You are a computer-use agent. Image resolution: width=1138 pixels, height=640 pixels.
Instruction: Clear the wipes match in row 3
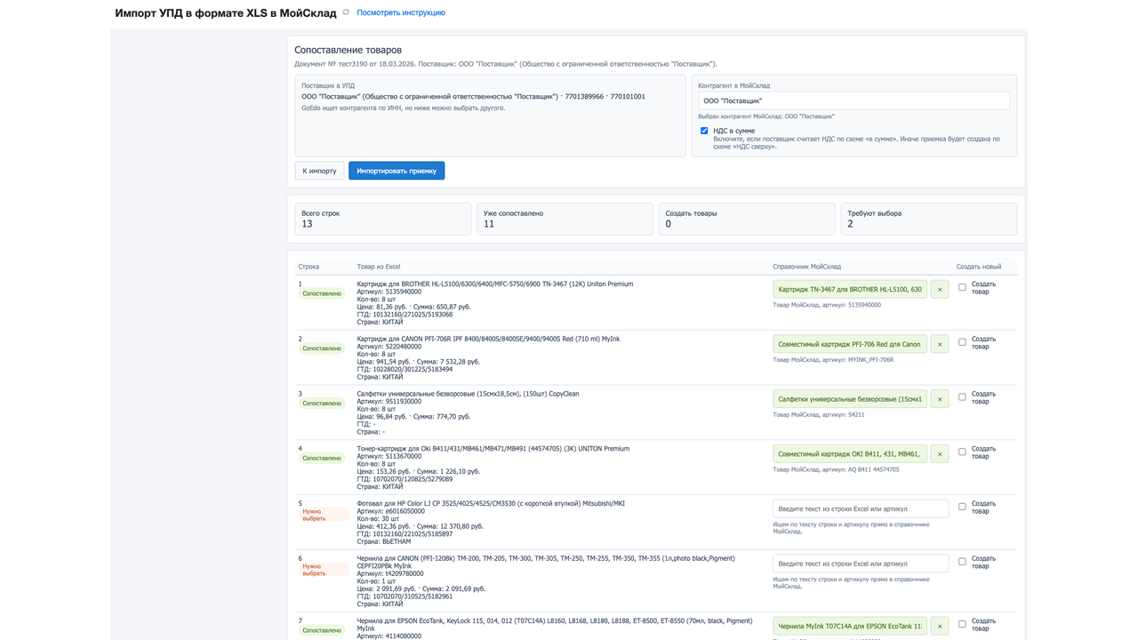pos(940,399)
